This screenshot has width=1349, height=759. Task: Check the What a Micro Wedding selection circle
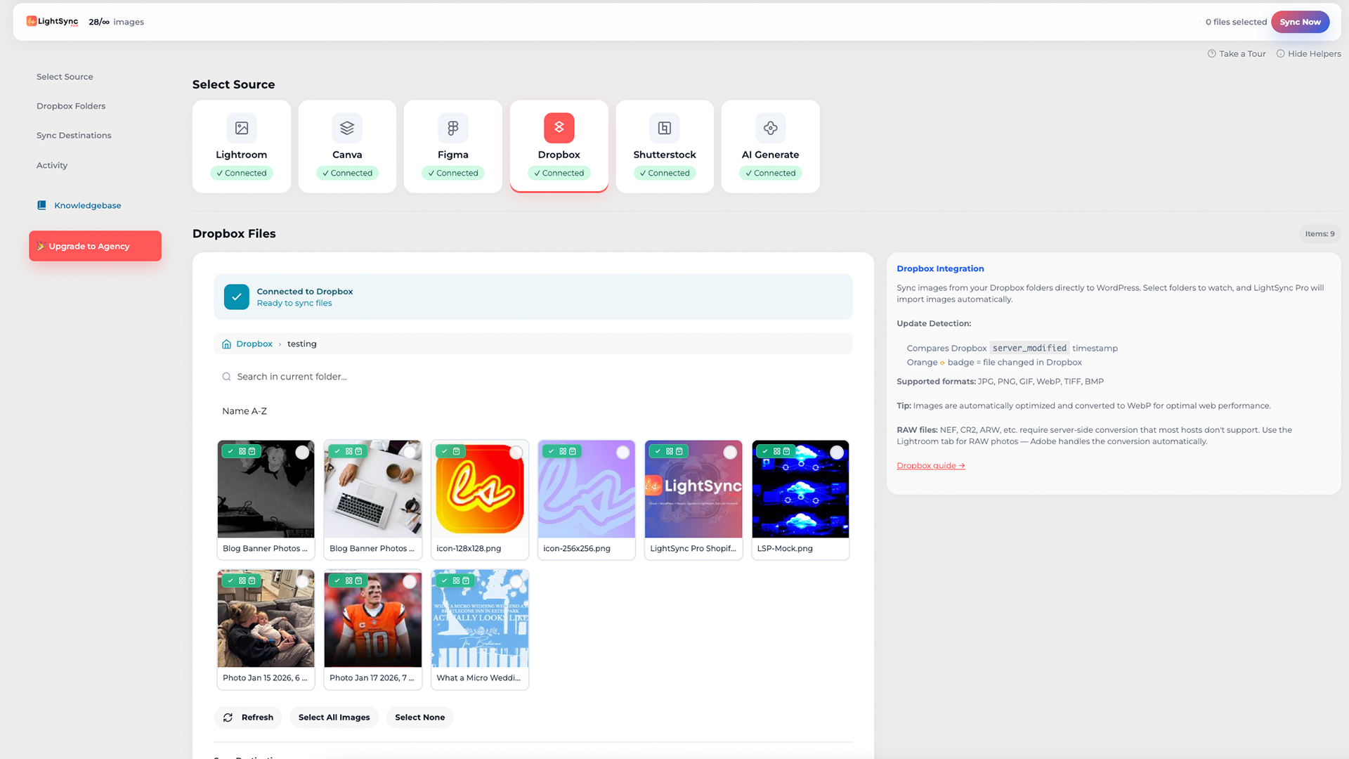516,582
